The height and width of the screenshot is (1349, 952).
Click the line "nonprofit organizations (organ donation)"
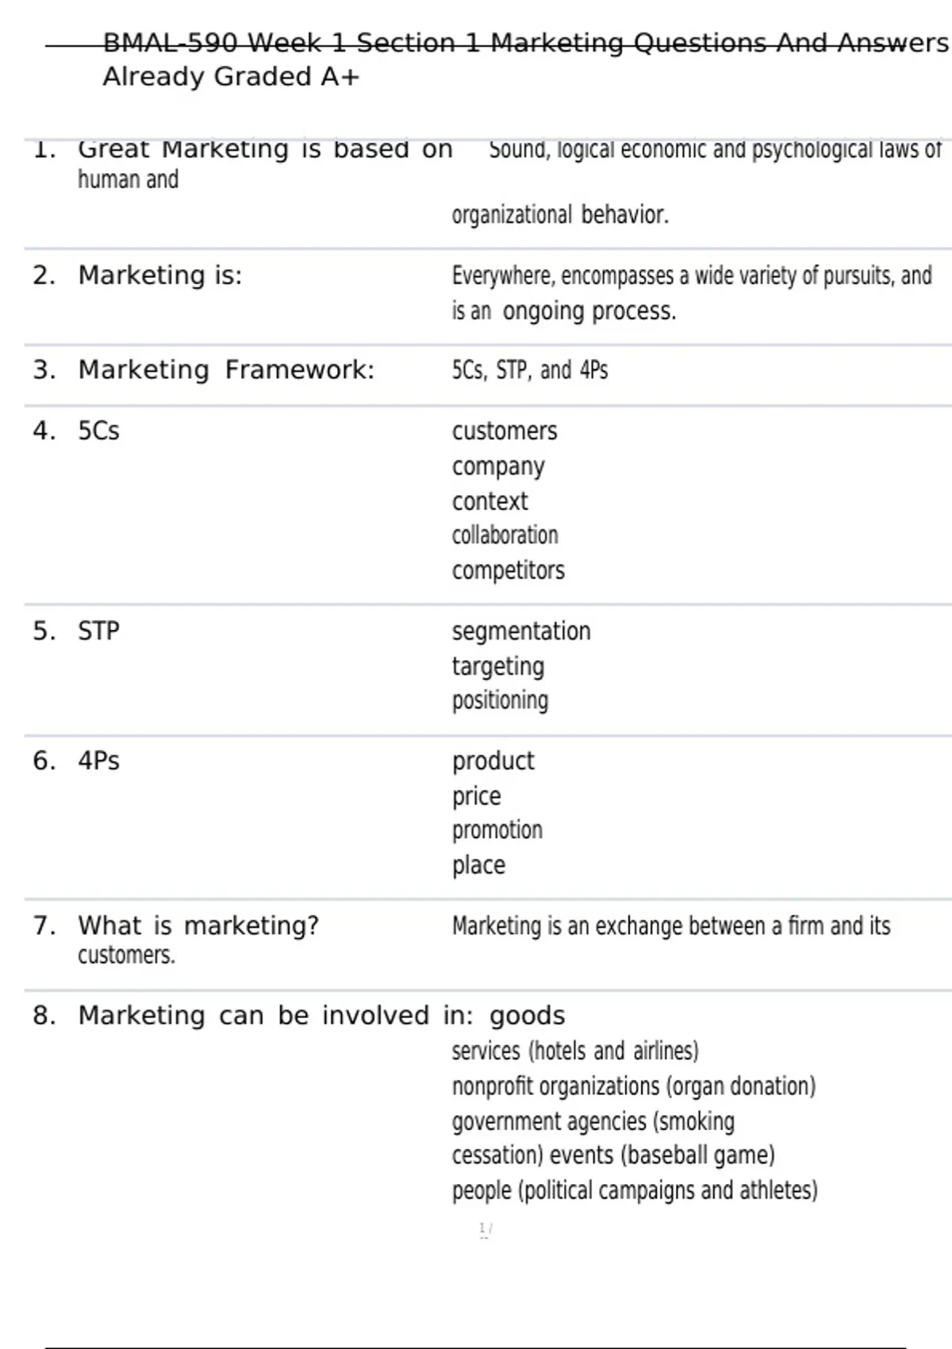(x=633, y=1086)
